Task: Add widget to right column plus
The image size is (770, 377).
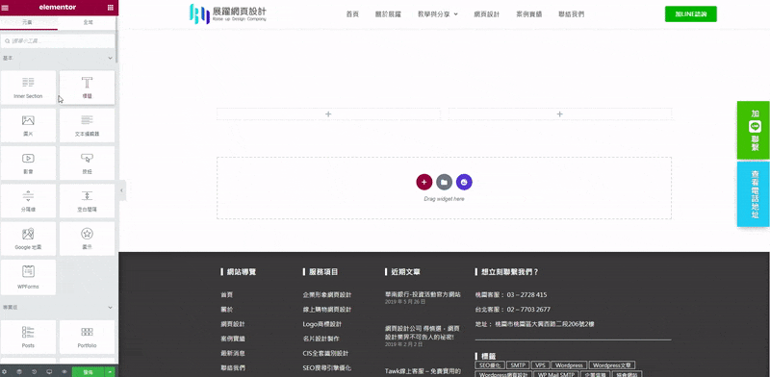Action: [x=559, y=113]
